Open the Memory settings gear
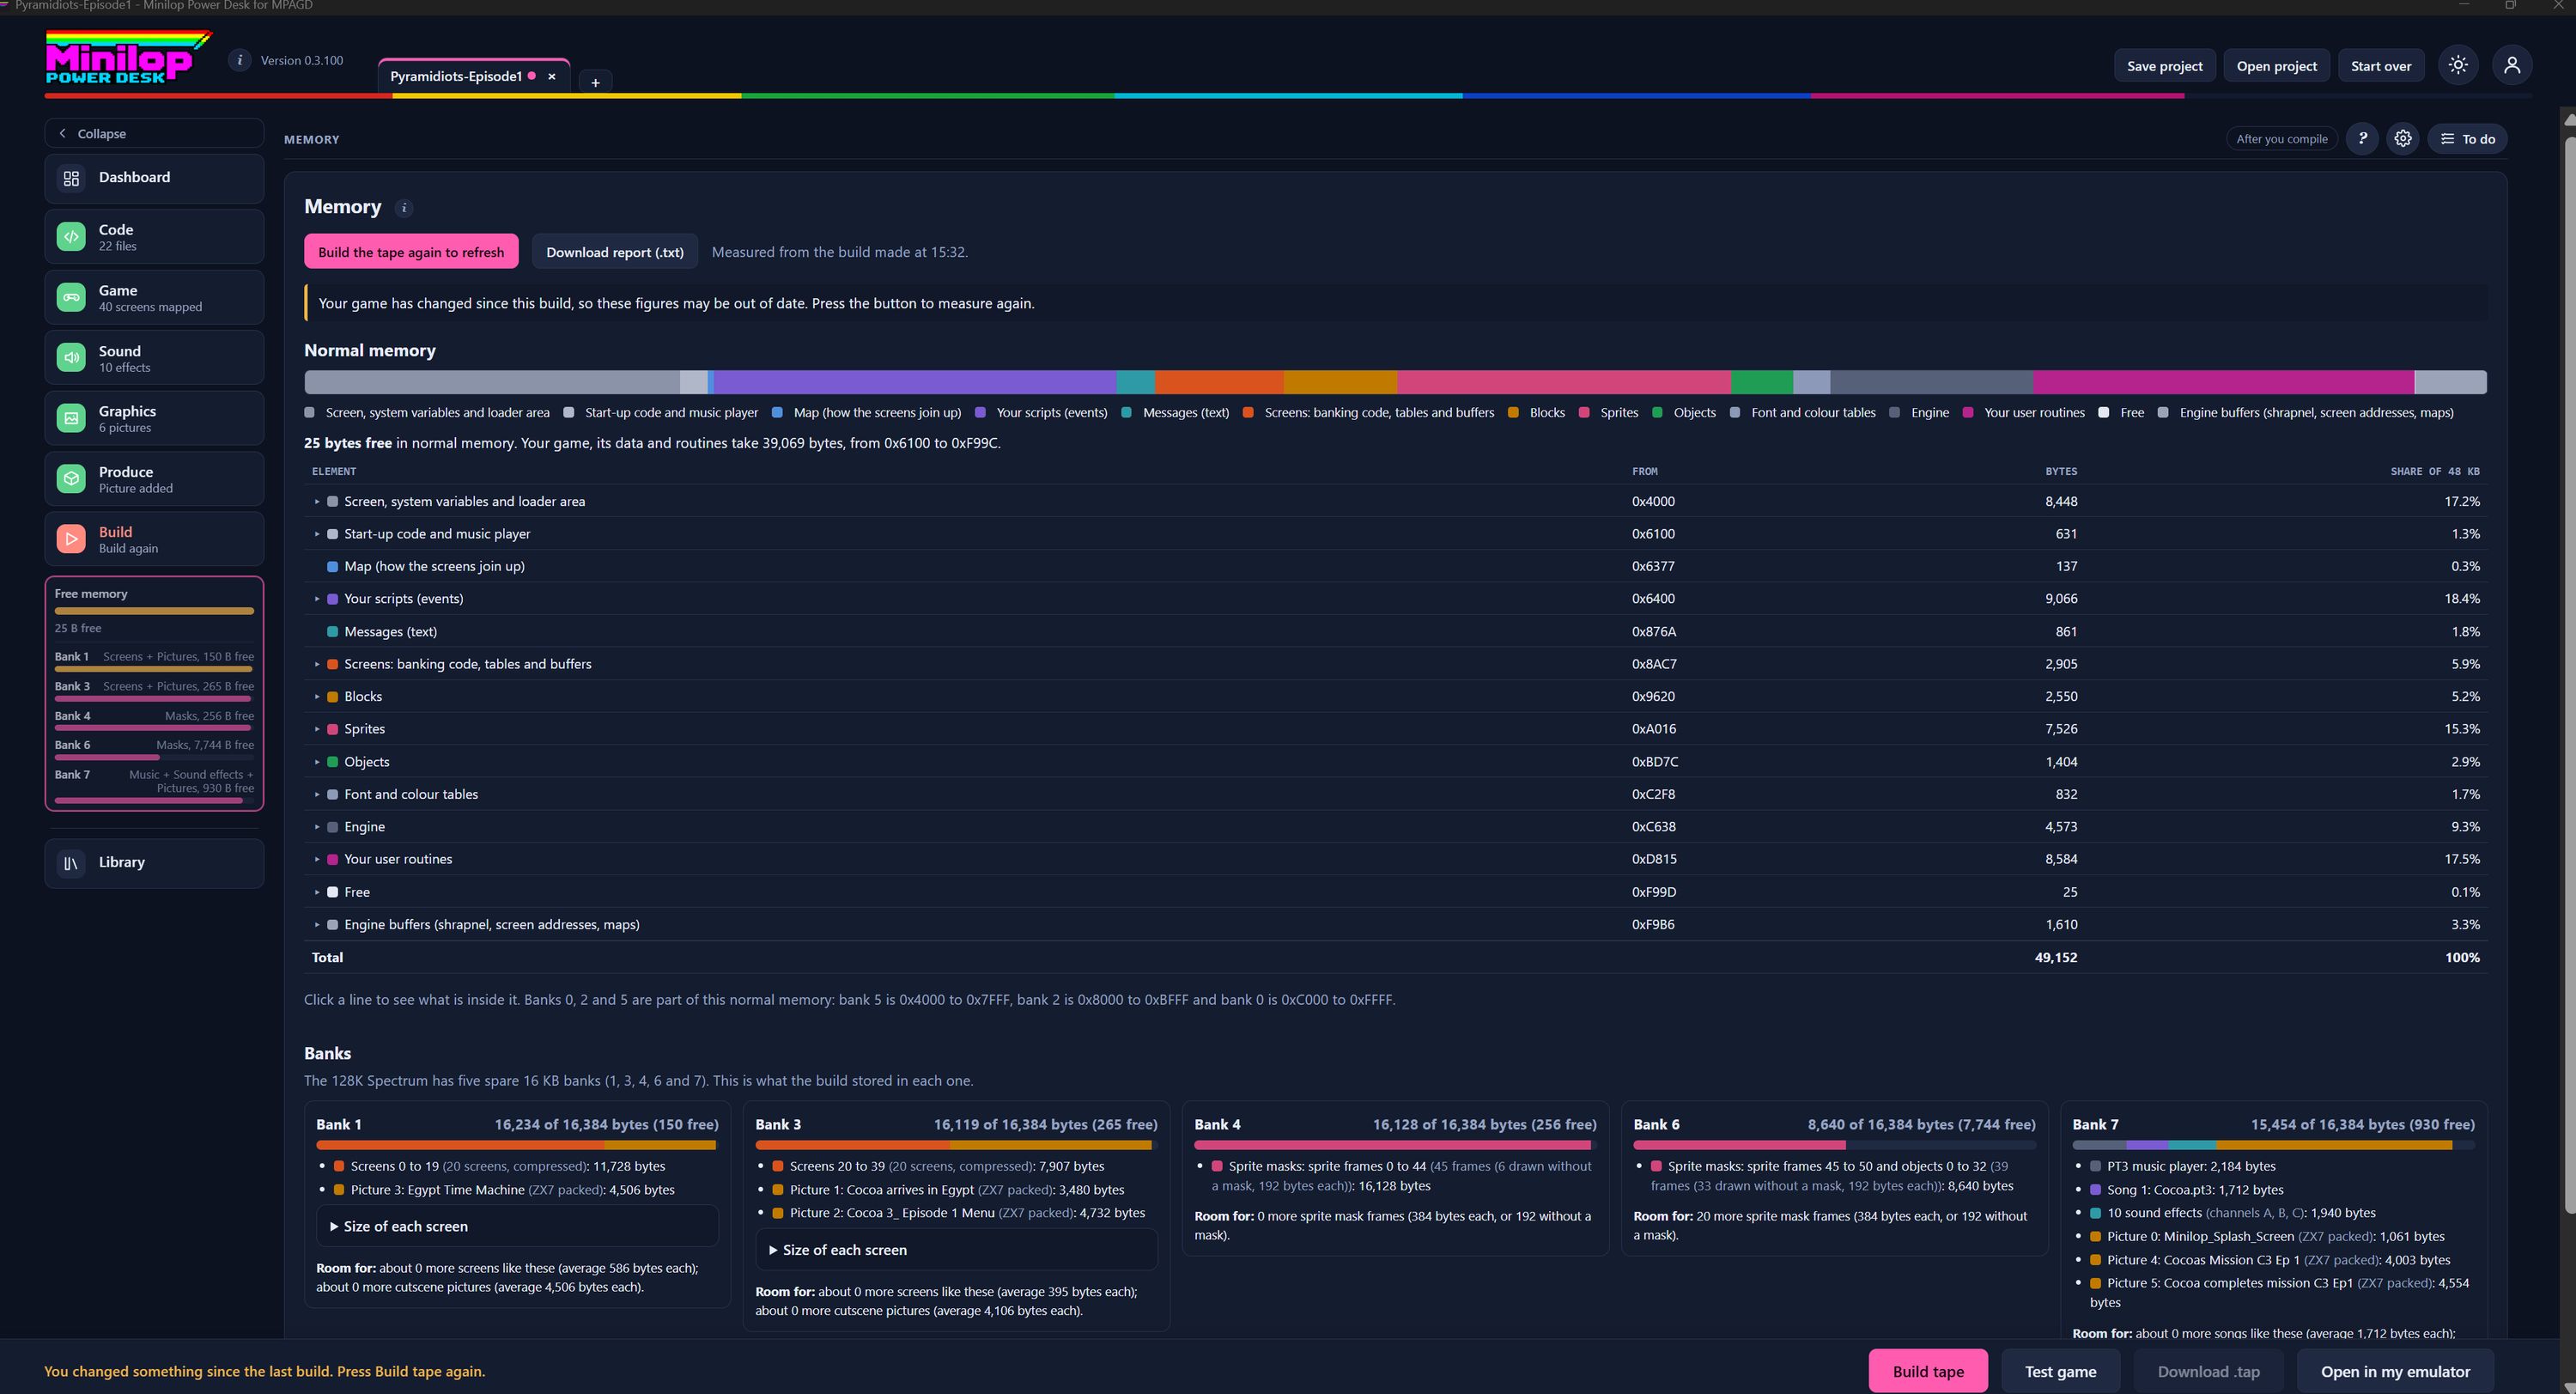This screenshot has width=2576, height=1394. point(2403,139)
